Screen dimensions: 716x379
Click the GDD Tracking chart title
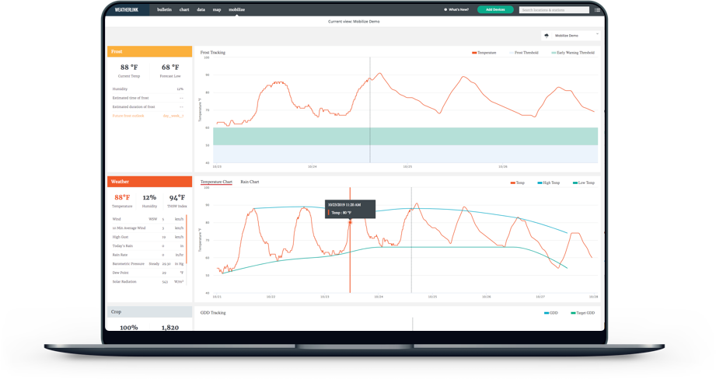[213, 313]
